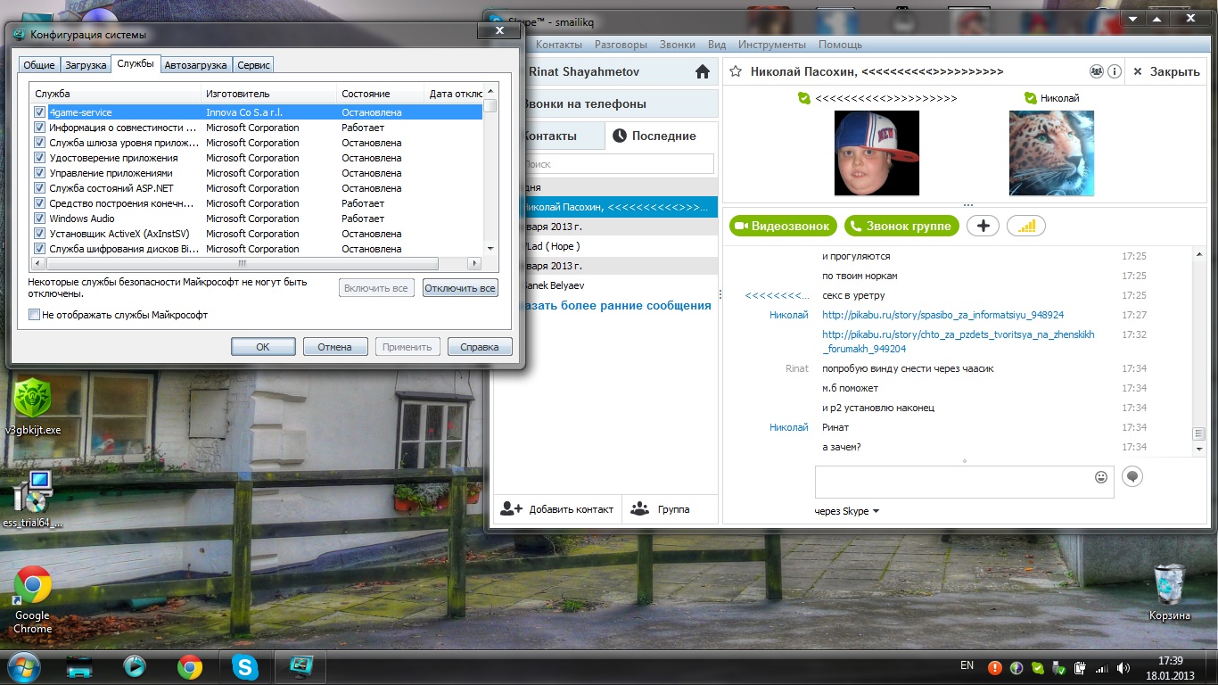Open the Skype Инструменты menu
The width and height of the screenshot is (1218, 685).
772,45
